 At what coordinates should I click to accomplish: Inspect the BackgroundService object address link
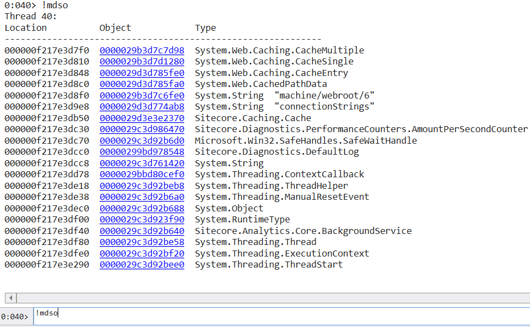coord(142,231)
